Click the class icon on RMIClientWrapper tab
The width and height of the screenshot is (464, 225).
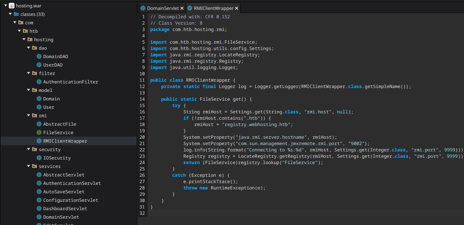pyautogui.click(x=190, y=8)
